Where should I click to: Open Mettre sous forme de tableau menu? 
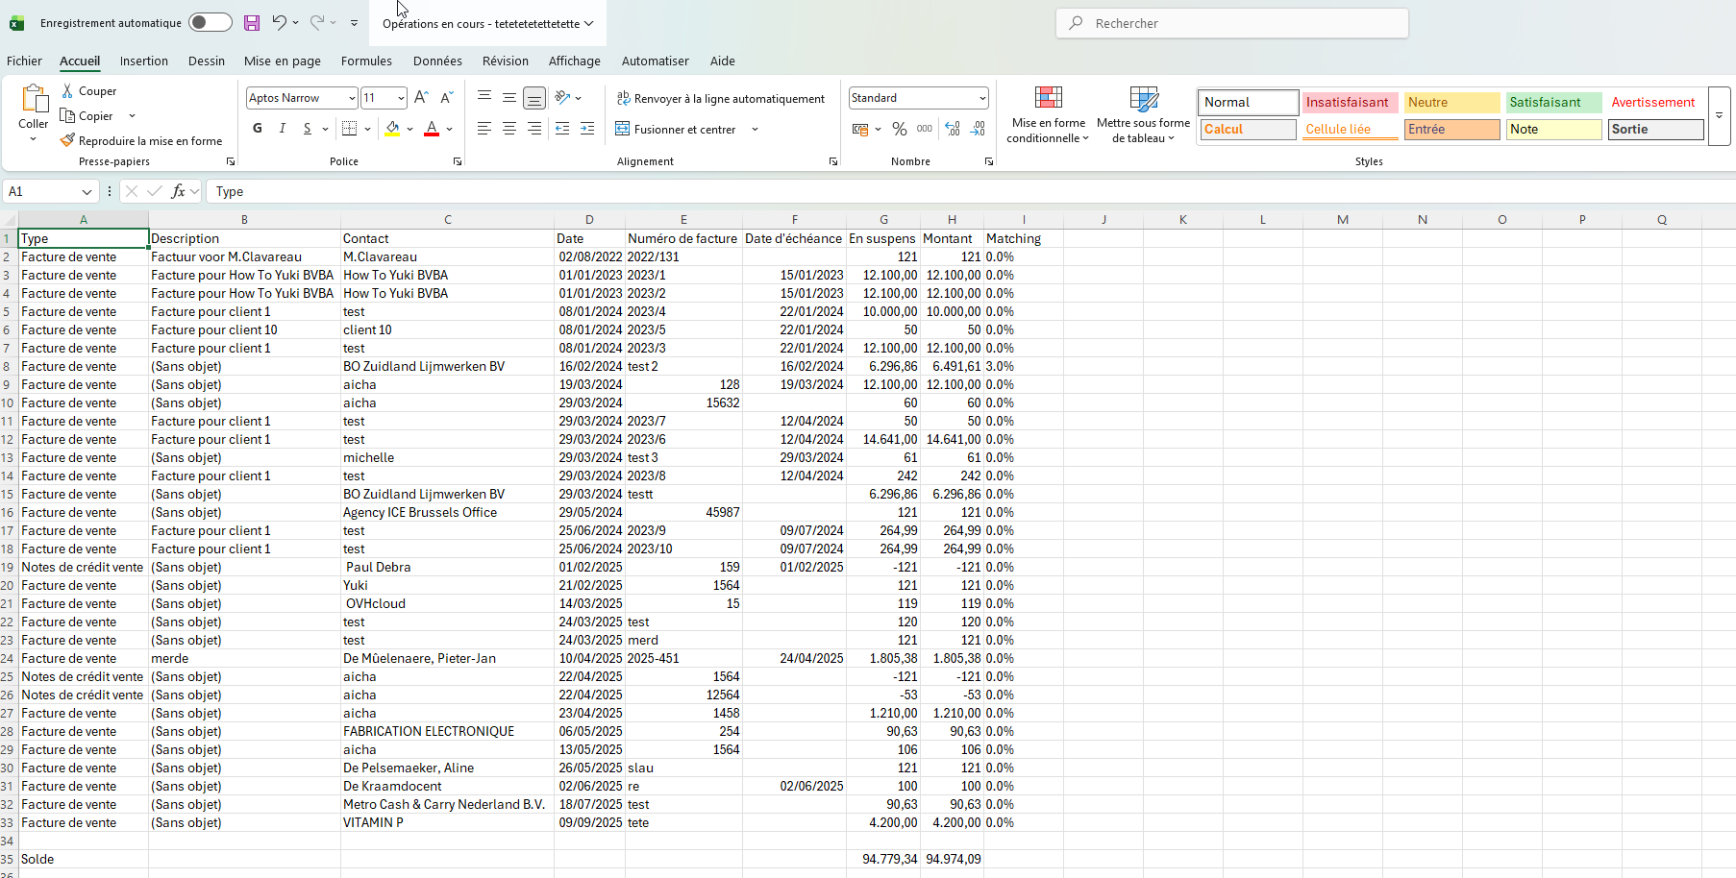[x=1144, y=115]
